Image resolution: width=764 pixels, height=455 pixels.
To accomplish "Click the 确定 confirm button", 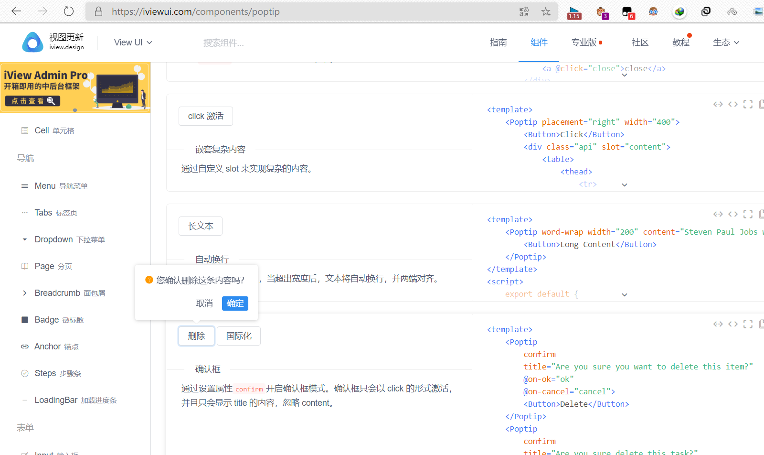I will (235, 303).
